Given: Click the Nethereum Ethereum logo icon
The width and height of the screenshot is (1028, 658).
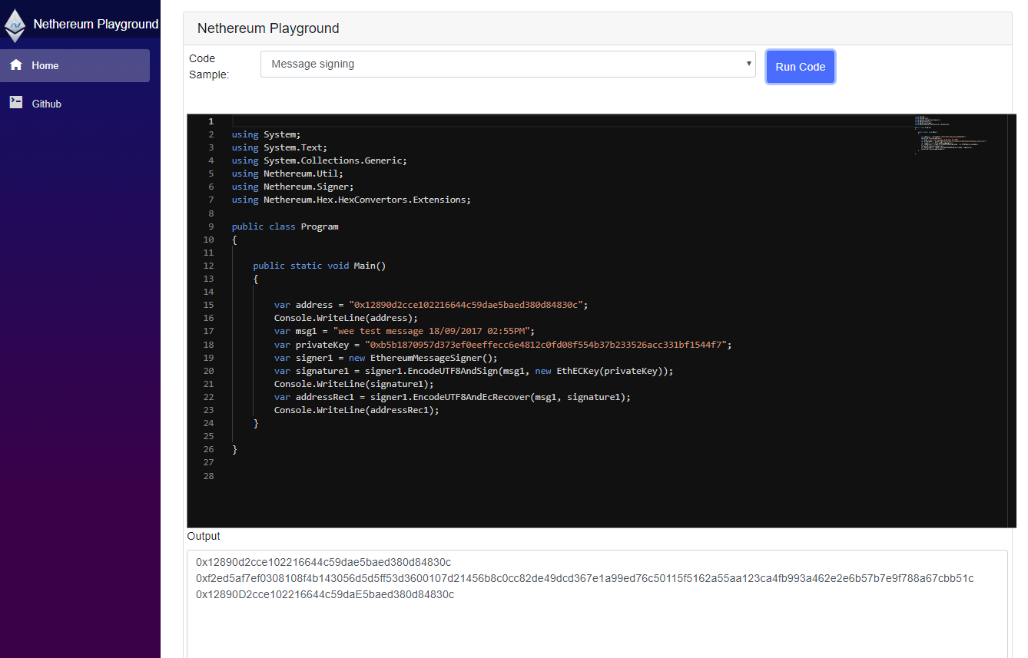Looking at the screenshot, I should coord(15,25).
